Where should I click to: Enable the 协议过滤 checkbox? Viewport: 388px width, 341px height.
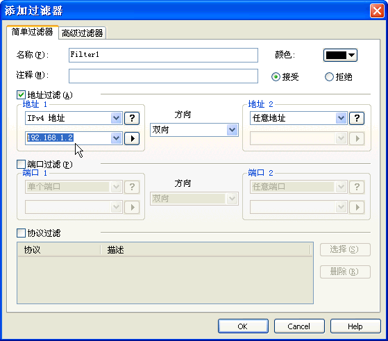(21, 233)
